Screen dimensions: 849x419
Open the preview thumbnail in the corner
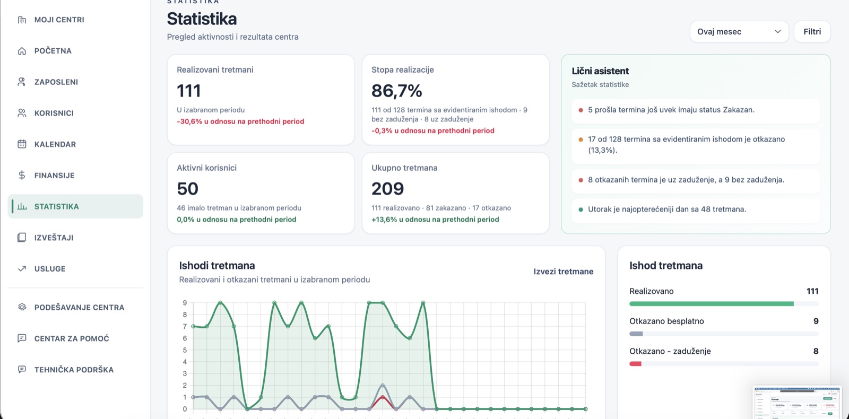797,403
